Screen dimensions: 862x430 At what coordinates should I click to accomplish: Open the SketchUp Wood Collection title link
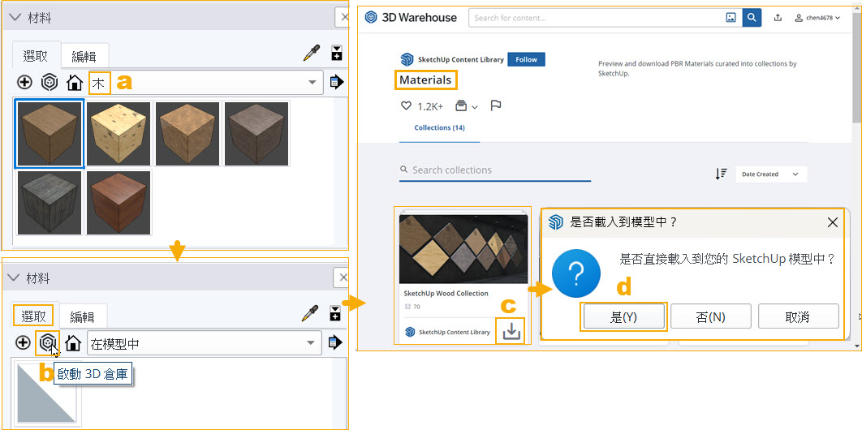click(446, 293)
